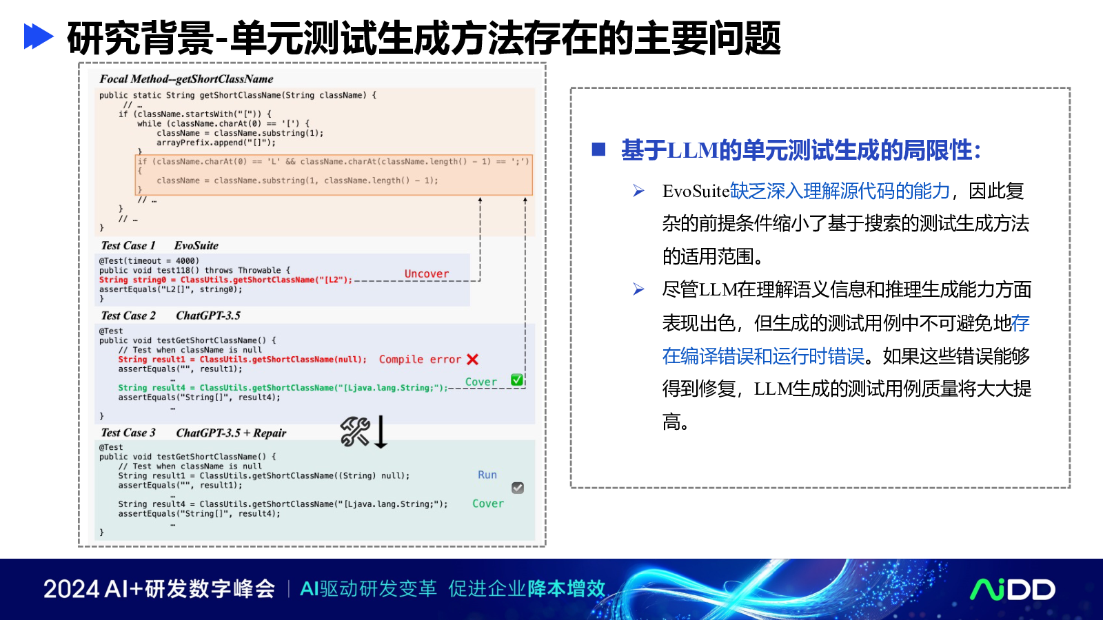The image size is (1103, 620).
Task: Click the line if (className.startsWith("["))
Action: [195, 114]
